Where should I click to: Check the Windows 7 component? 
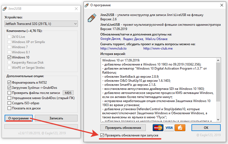tap(9, 47)
